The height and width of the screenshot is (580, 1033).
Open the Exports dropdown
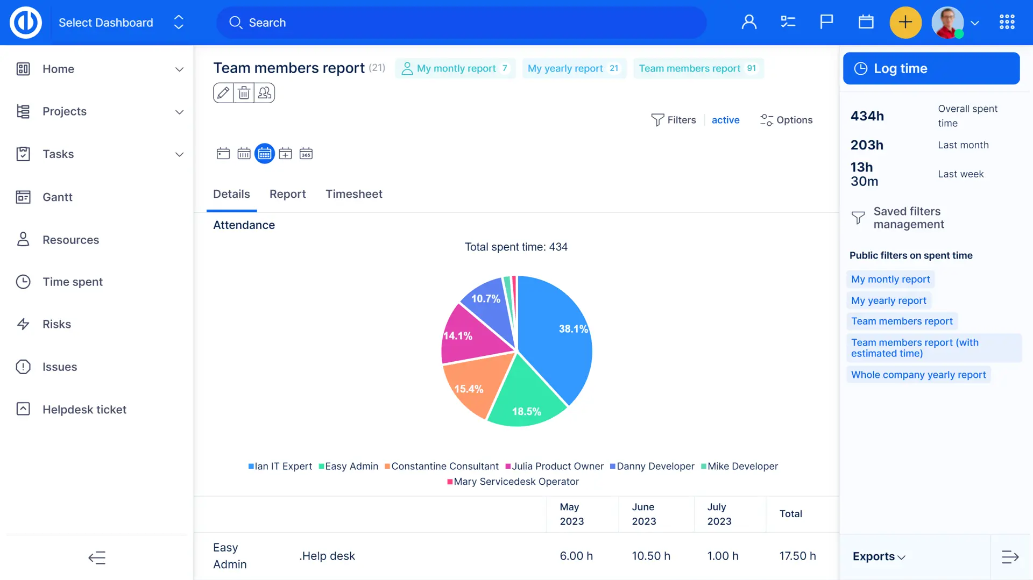coord(879,556)
